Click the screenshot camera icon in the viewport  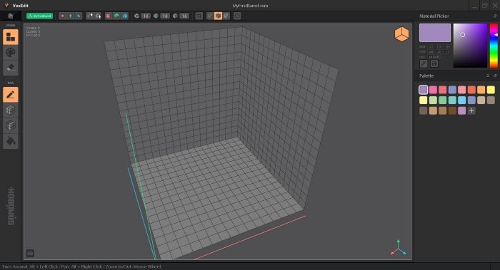(30, 254)
